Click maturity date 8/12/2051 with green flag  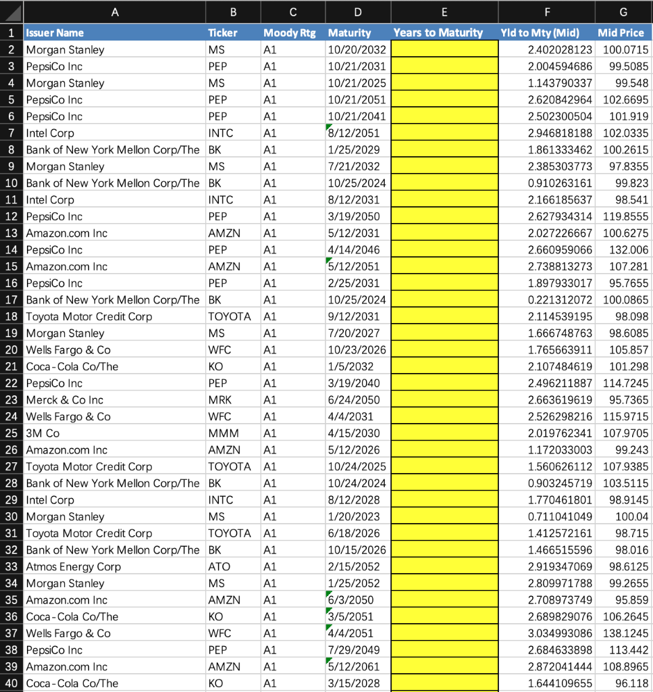point(358,133)
